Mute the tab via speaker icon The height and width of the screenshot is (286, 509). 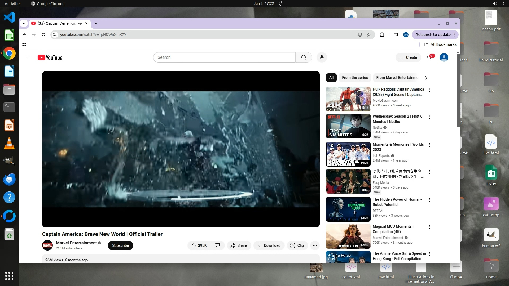click(80, 23)
